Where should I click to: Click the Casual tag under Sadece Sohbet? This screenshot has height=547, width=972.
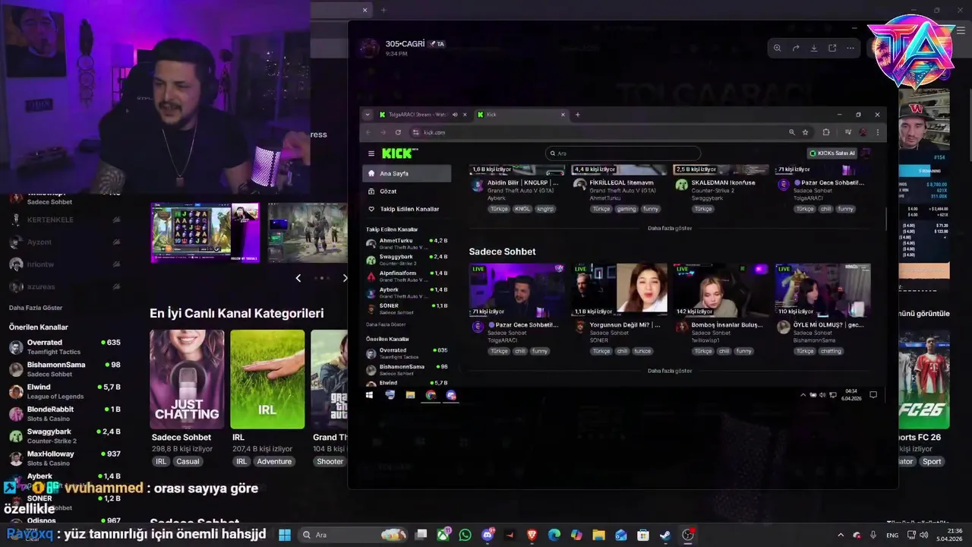(x=188, y=462)
